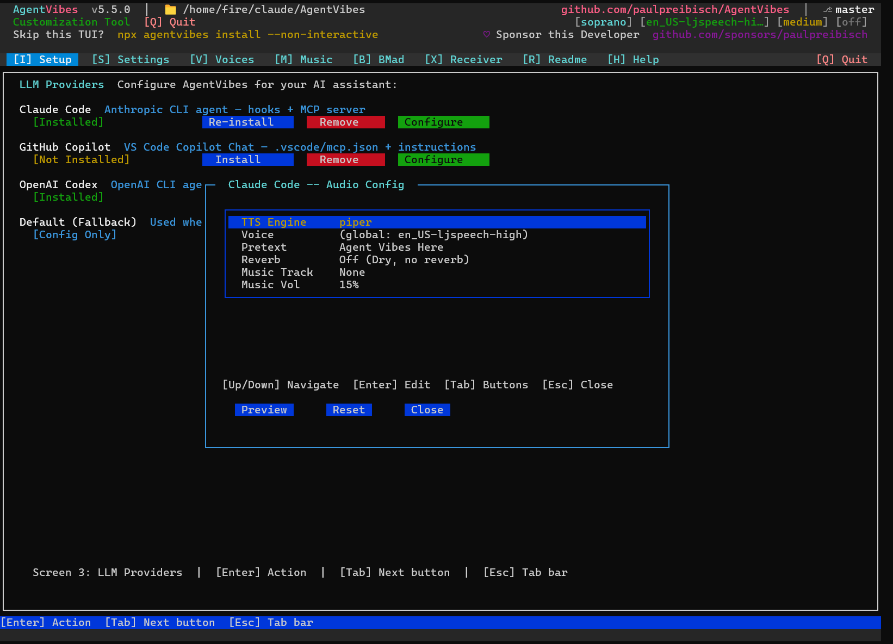Select the Music Vol row
Viewport: 893px width, 644px height.
tap(437, 284)
